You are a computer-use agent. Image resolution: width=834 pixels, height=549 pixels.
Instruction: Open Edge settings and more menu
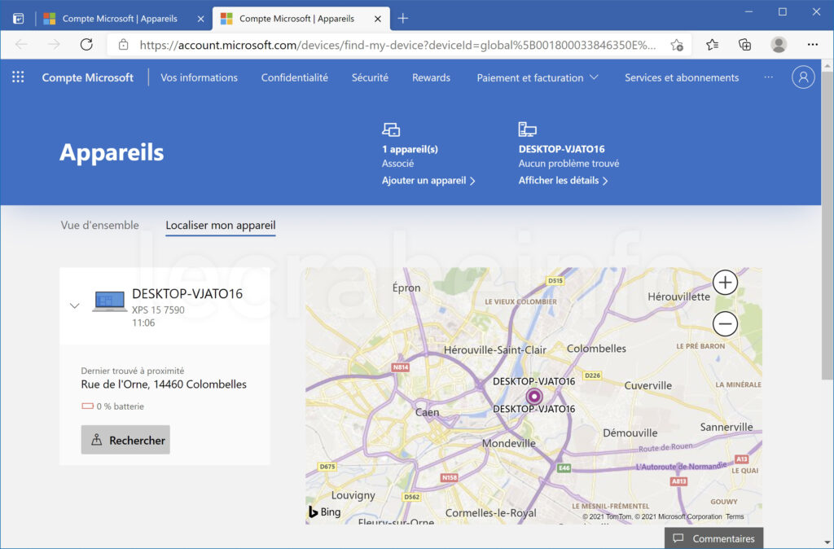point(813,45)
